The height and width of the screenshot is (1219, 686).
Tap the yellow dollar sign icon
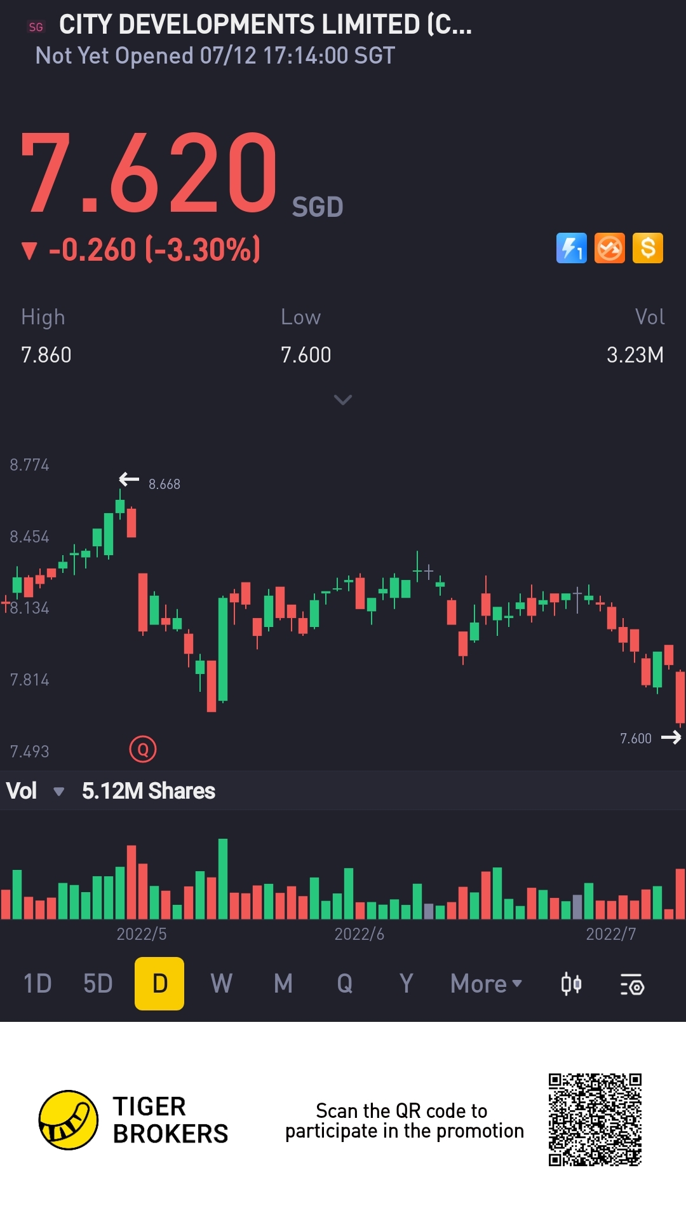(648, 248)
